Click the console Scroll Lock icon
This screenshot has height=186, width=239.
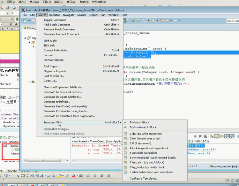(x=217, y=136)
